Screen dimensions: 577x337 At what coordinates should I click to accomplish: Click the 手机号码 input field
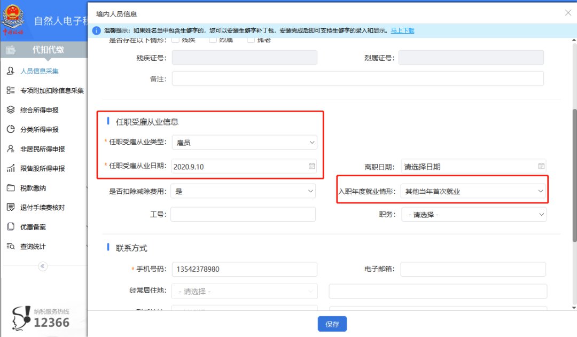244,269
